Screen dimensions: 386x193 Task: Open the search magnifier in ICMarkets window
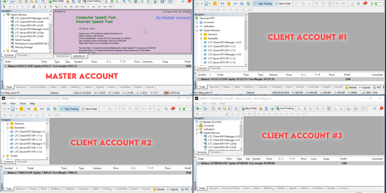point(375,108)
